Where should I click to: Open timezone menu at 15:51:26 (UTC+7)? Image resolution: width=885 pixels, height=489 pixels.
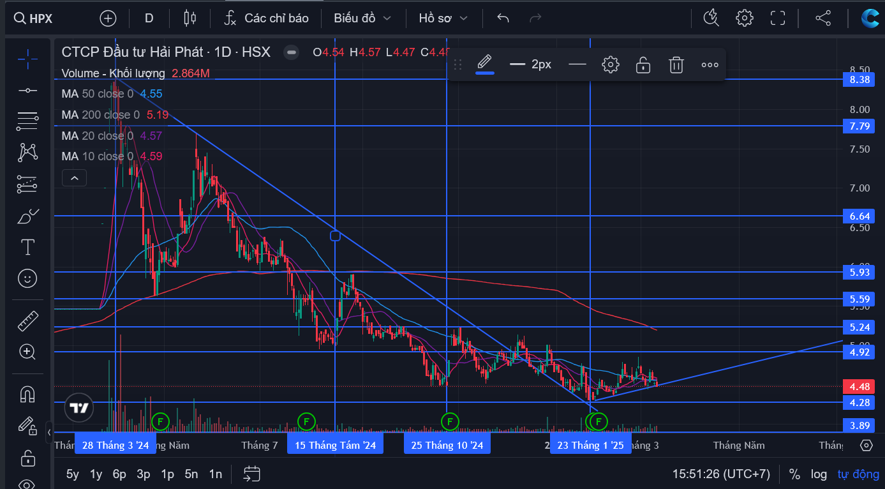(721, 474)
